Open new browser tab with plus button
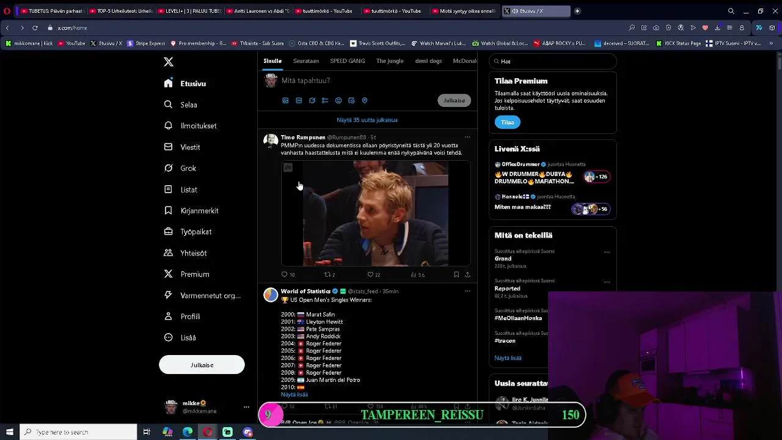The width and height of the screenshot is (782, 440). click(x=577, y=11)
